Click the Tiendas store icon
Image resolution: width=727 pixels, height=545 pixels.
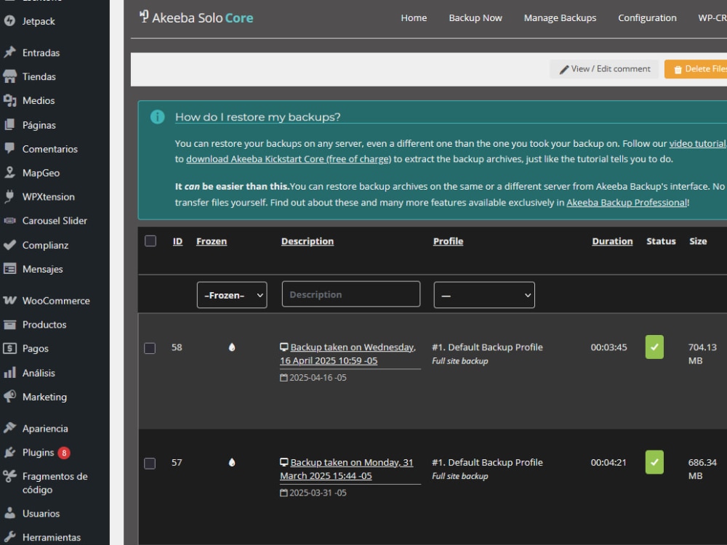click(9, 76)
